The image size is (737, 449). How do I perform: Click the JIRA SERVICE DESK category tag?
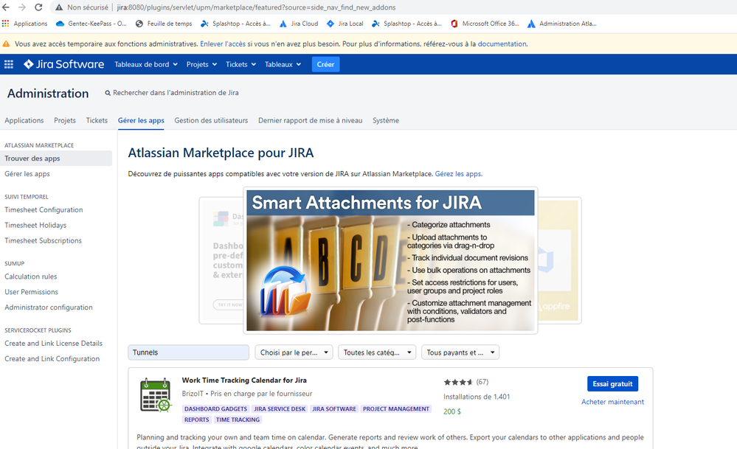(x=280, y=409)
